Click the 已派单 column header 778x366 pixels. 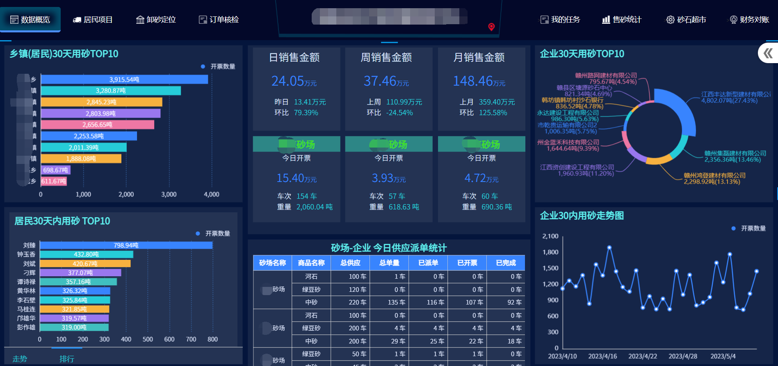[428, 263]
